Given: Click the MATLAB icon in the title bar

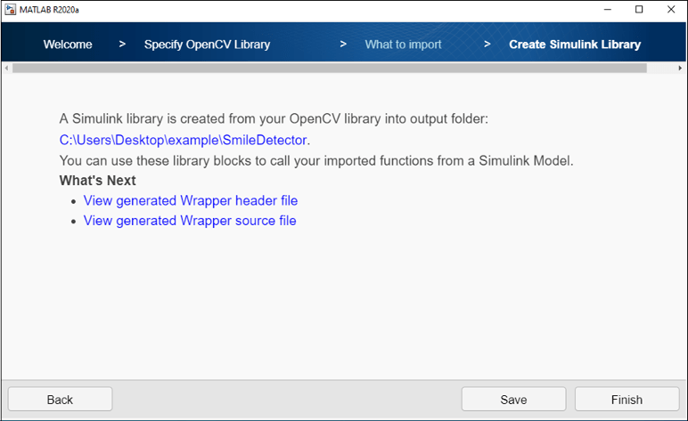Looking at the screenshot, I should (10, 10).
